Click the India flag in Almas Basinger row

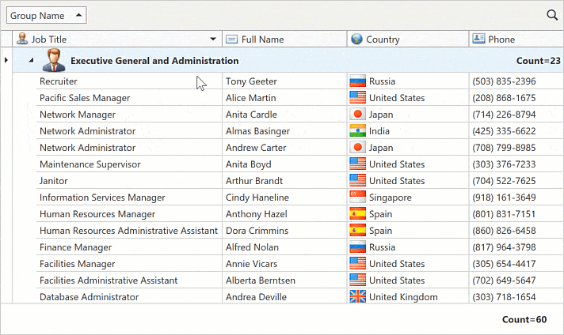click(x=357, y=131)
